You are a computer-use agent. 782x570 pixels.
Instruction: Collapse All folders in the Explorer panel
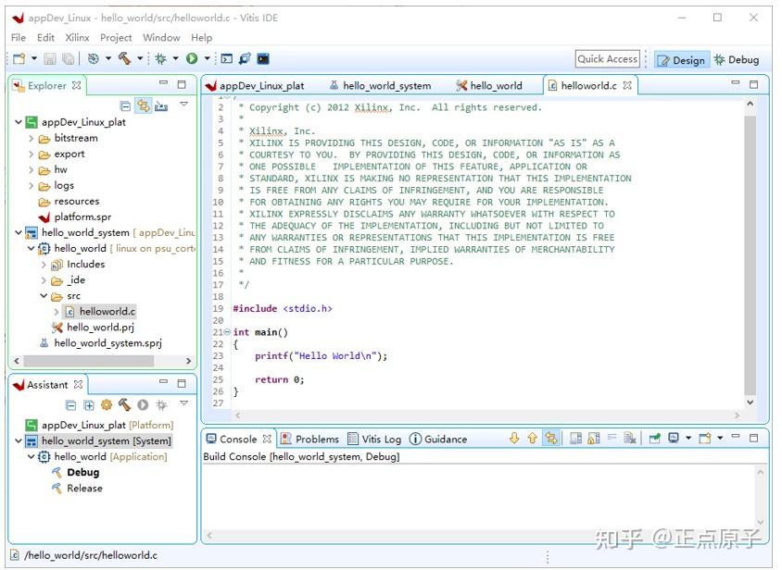(124, 106)
